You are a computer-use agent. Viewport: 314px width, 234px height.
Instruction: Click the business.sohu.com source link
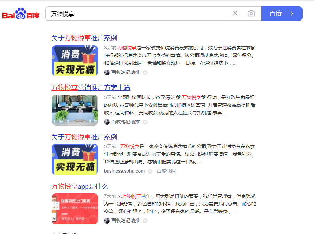coord(124,171)
